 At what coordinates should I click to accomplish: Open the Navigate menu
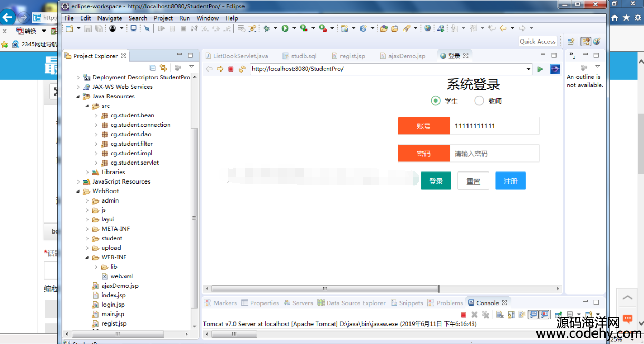[109, 18]
